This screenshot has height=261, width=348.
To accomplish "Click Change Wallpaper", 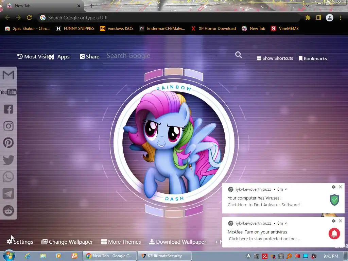I will [67, 242].
